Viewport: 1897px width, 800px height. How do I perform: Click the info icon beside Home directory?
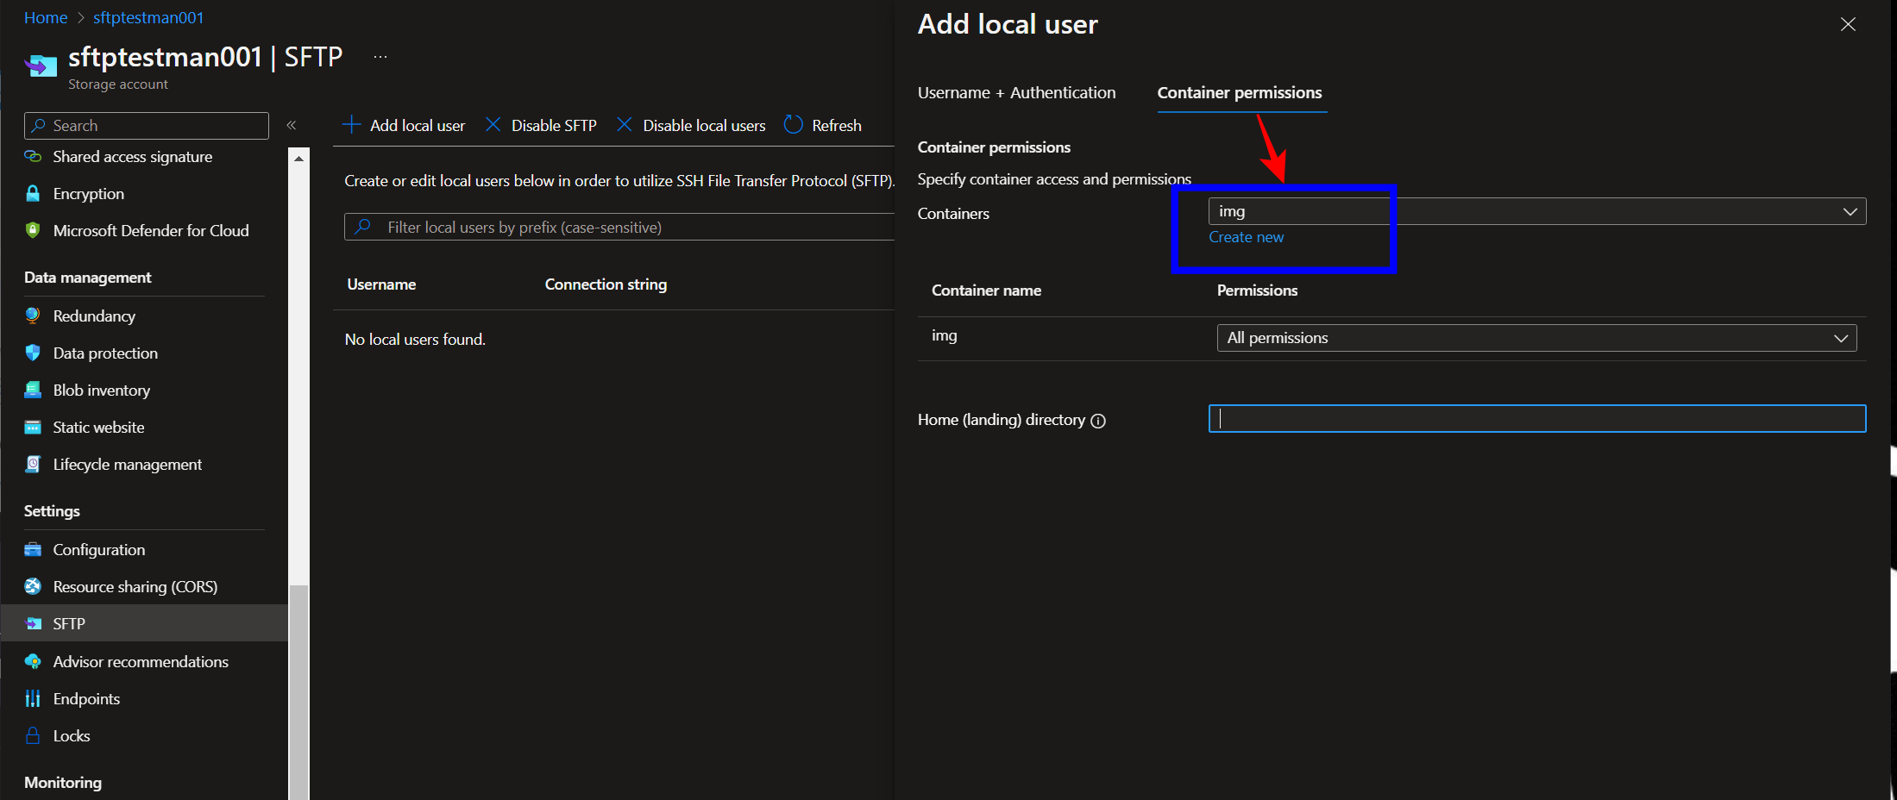(1098, 421)
